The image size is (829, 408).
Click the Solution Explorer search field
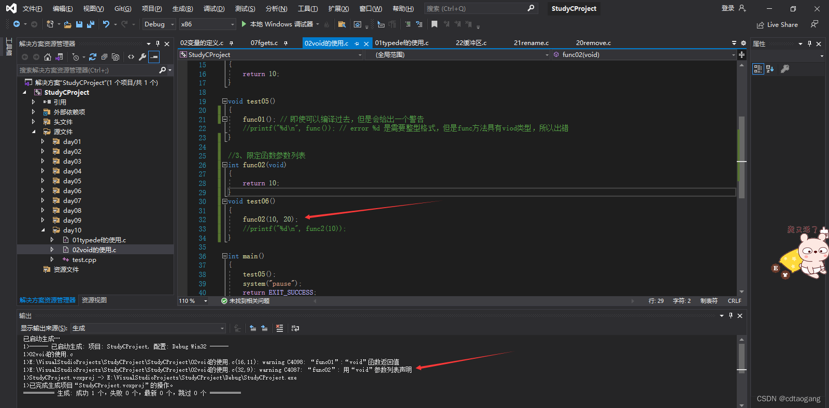[88, 70]
